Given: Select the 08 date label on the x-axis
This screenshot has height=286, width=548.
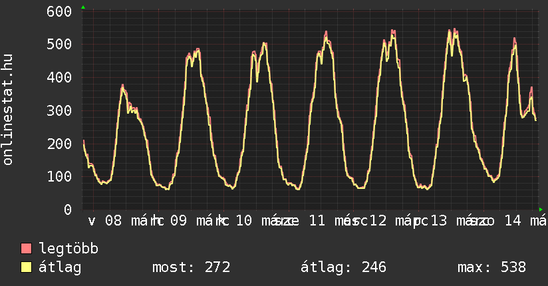Looking at the screenshot, I should [114, 220].
